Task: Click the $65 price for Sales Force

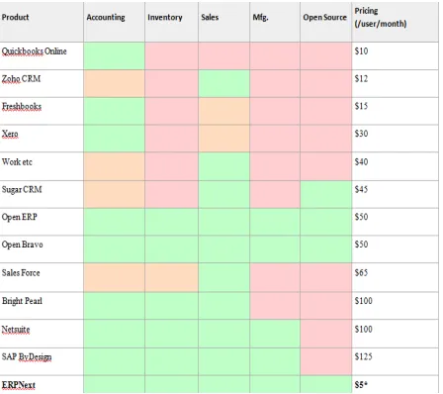Action: coord(361,273)
